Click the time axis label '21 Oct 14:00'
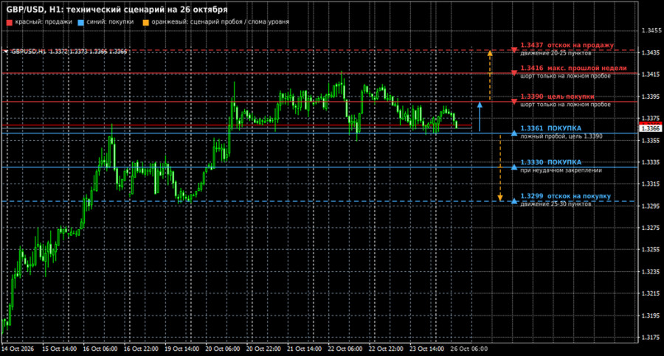Screen dimensions: 664x356 click(x=304, y=349)
